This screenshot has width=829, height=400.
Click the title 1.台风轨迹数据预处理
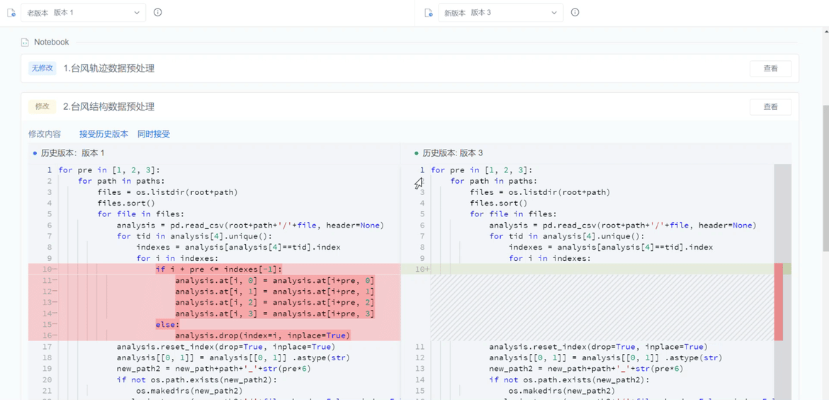click(x=109, y=68)
